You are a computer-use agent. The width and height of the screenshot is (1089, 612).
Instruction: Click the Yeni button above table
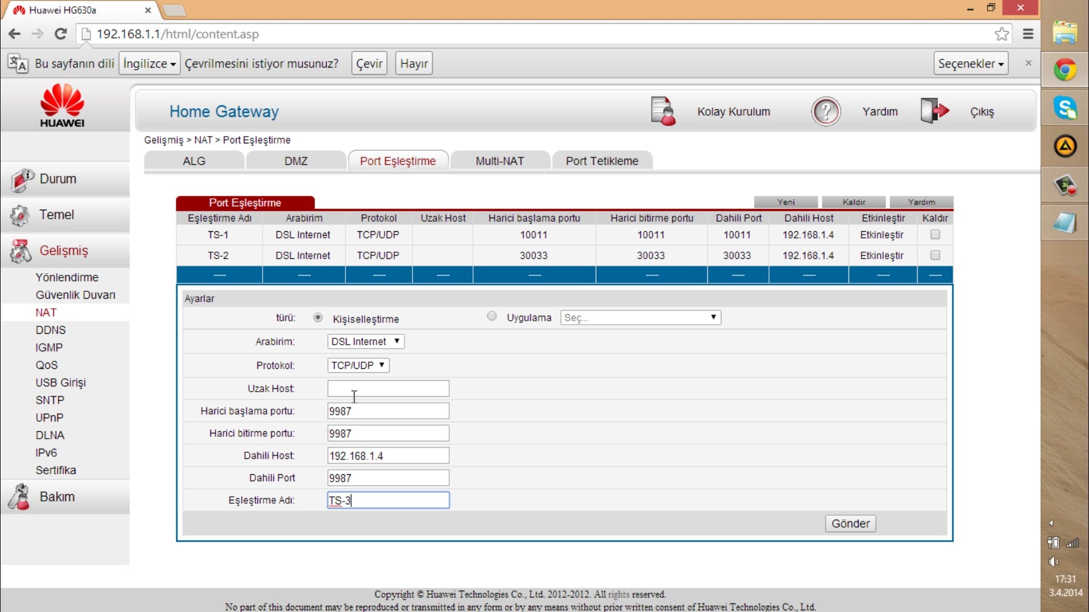[x=786, y=202]
